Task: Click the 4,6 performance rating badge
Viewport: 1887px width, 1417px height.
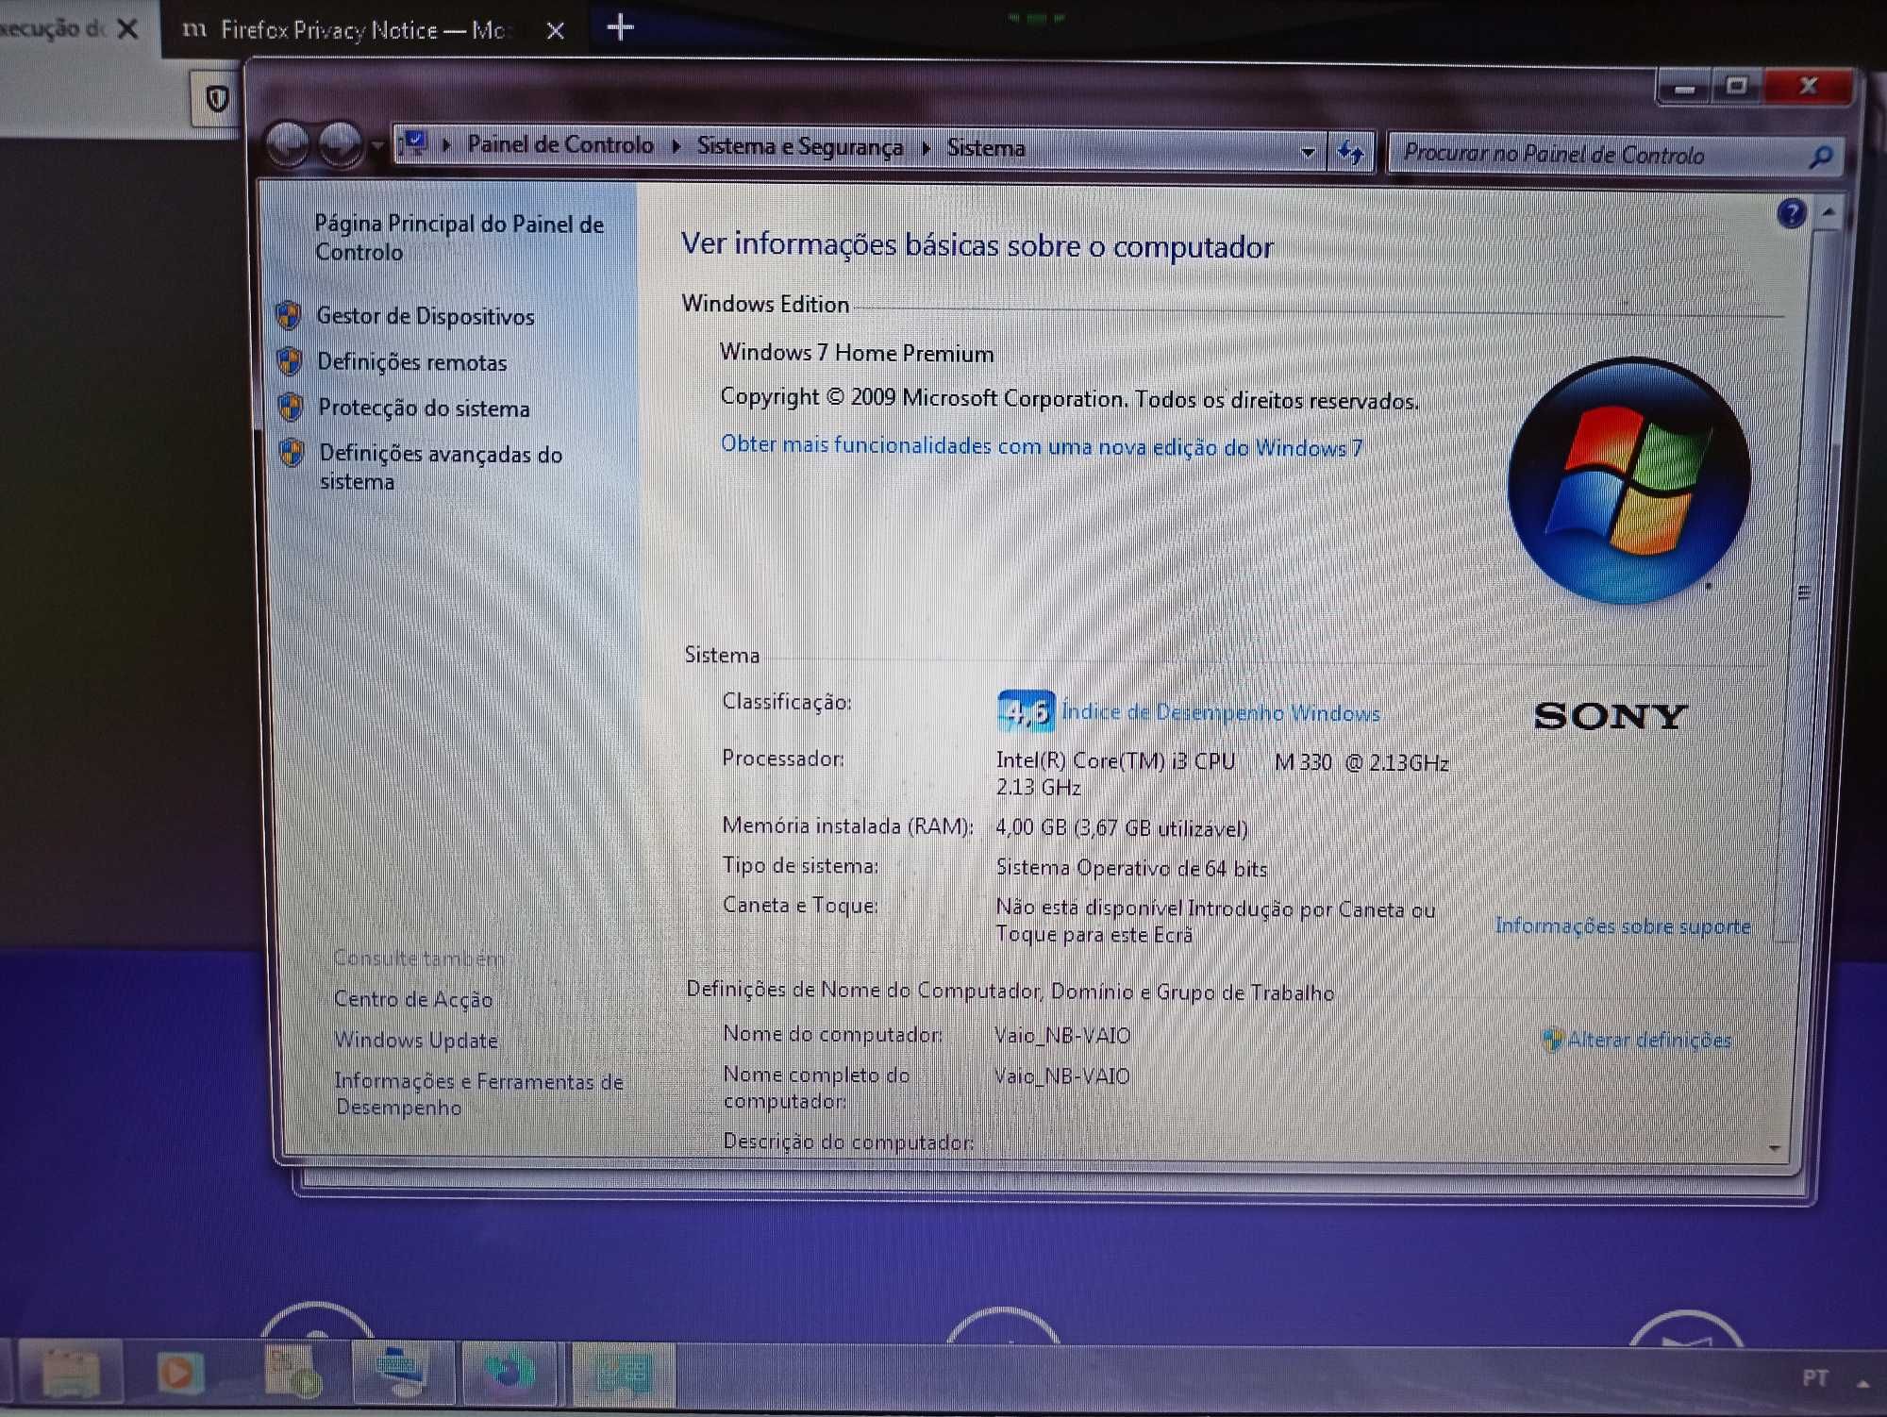Action: [1026, 710]
